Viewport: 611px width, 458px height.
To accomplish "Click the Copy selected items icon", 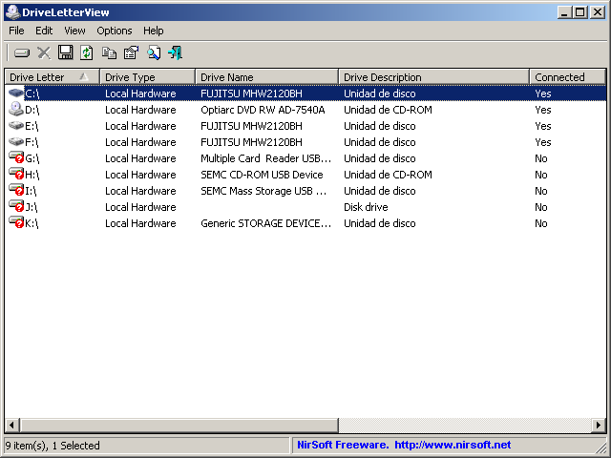I will pyautogui.click(x=109, y=52).
